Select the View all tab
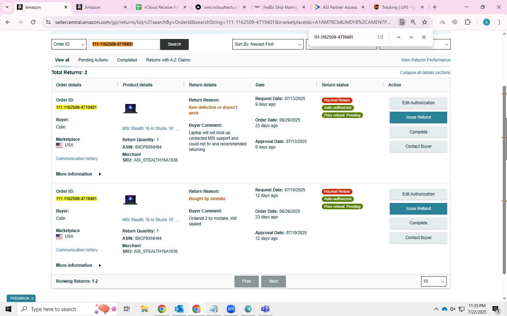The image size is (507, 316). (62, 60)
